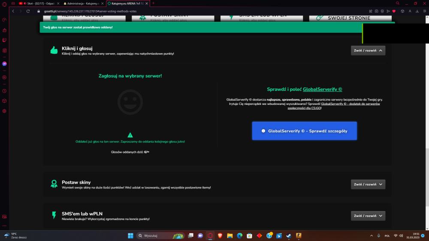
Task: Click the Twój głos success notification bar
Action: [x=201, y=27]
